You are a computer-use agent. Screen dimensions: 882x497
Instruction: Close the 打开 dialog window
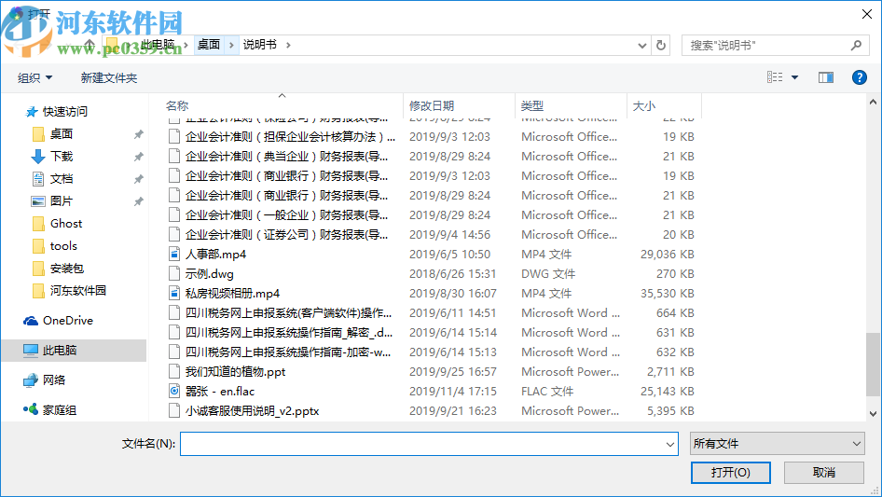click(867, 14)
